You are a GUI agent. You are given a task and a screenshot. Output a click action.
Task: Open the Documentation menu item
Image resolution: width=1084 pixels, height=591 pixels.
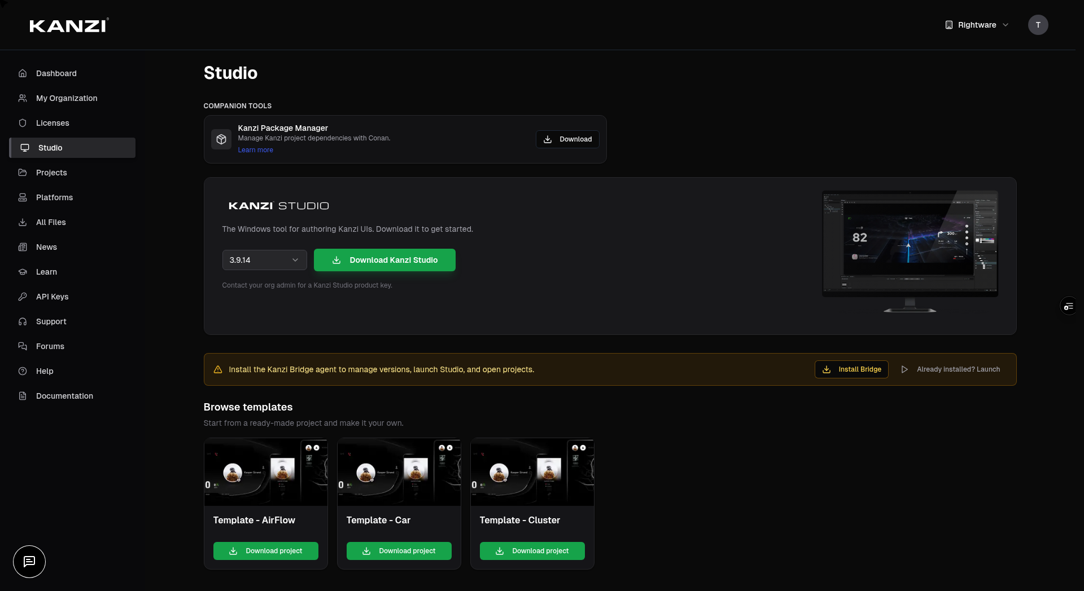[x=72, y=396]
